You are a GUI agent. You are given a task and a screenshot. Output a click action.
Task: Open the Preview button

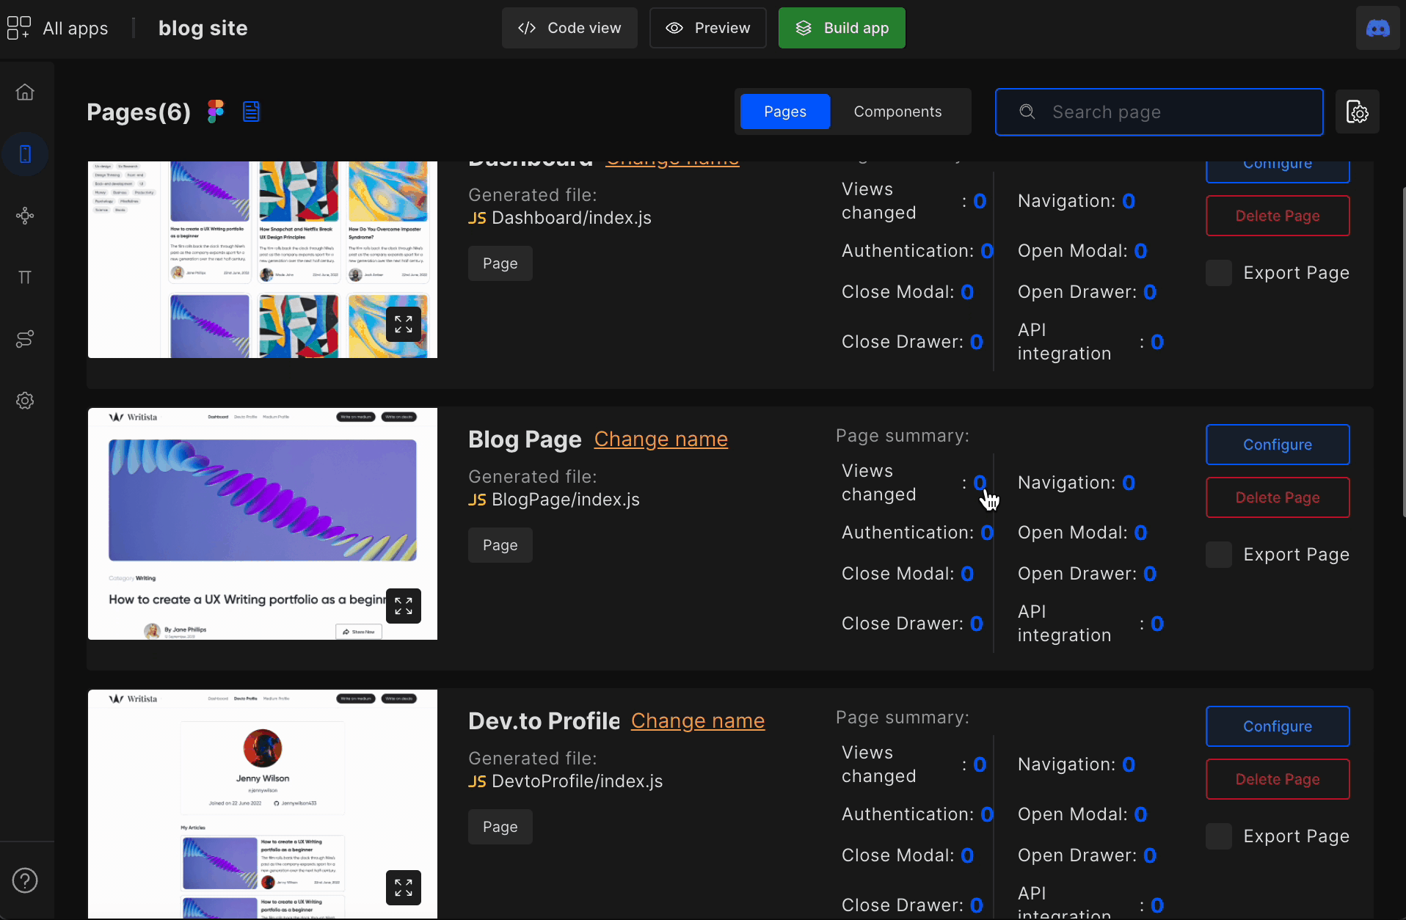point(707,28)
